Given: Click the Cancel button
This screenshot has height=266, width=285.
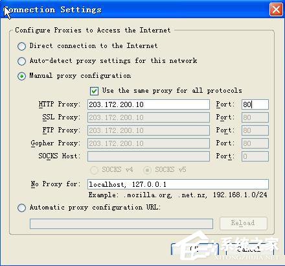Looking at the screenshot, I should click(x=250, y=249).
